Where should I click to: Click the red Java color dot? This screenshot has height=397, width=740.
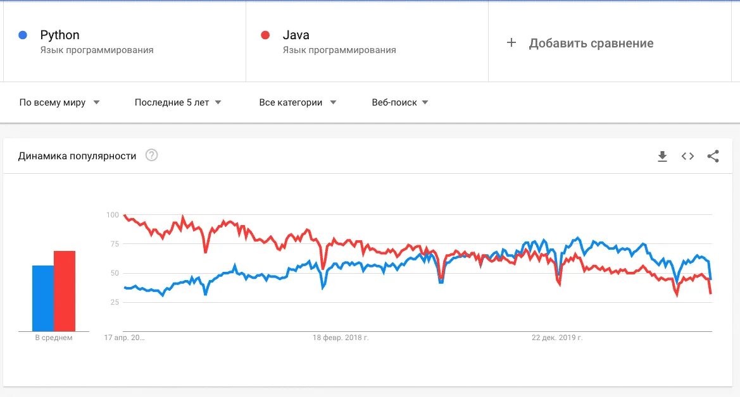point(265,35)
